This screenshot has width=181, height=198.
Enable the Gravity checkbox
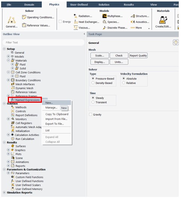(90, 114)
